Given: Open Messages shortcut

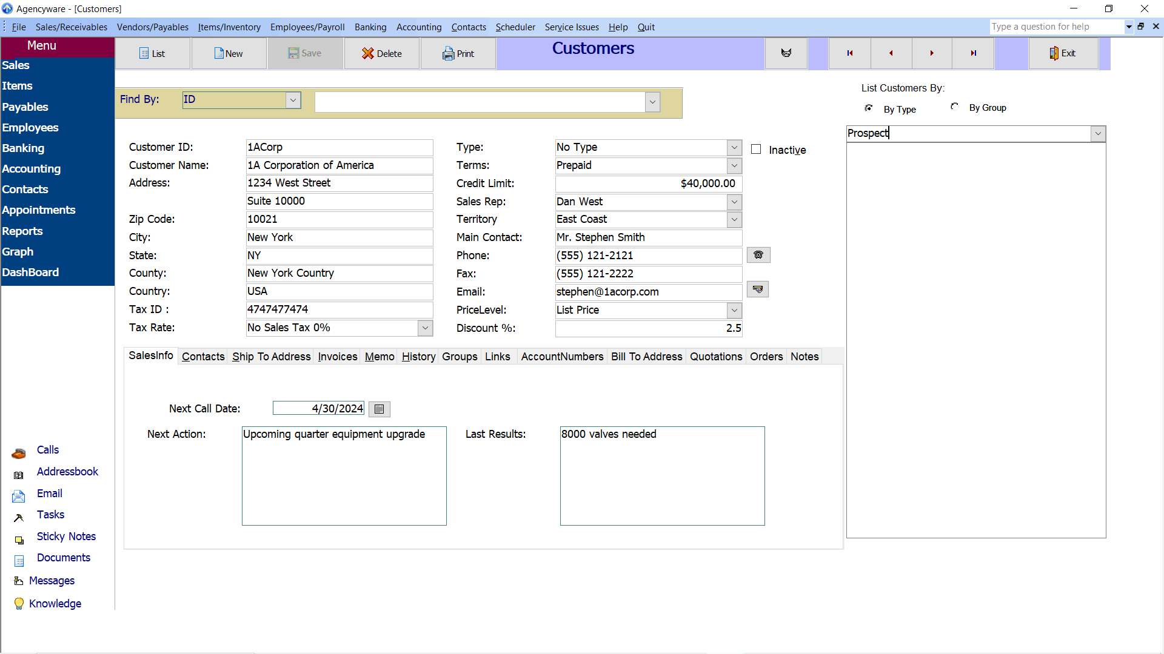Looking at the screenshot, I should pyautogui.click(x=52, y=581).
